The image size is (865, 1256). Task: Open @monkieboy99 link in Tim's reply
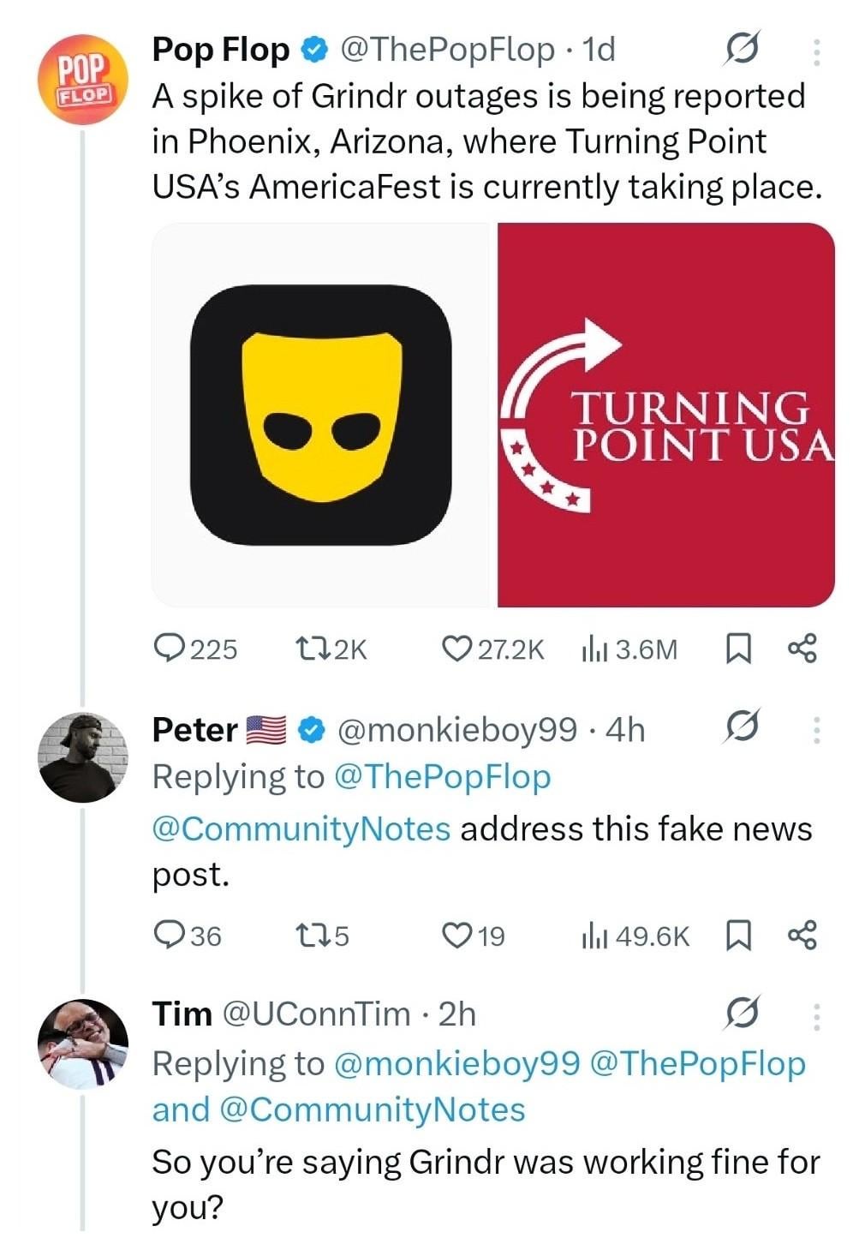coord(456,1063)
